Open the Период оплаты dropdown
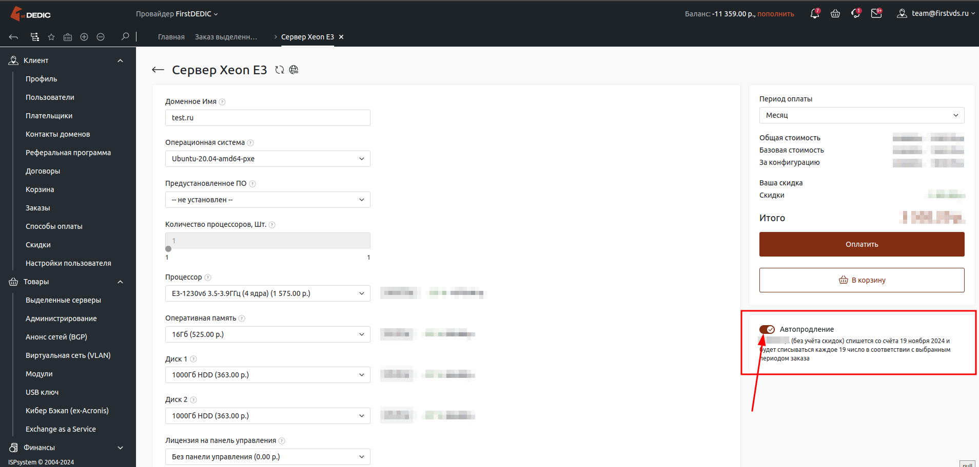979x467 pixels. click(862, 115)
